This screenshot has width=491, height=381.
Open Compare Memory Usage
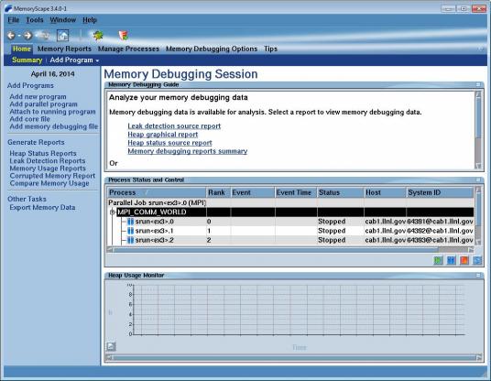(x=49, y=183)
